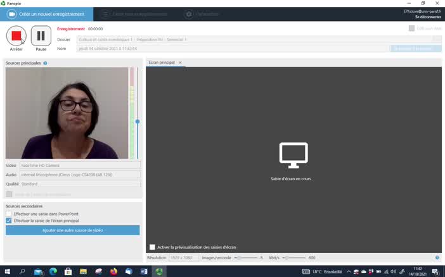Viewport: 445px width, 277px height.
Task: Open Microsoft Edge from the taskbar
Action: pyautogui.click(x=53, y=271)
